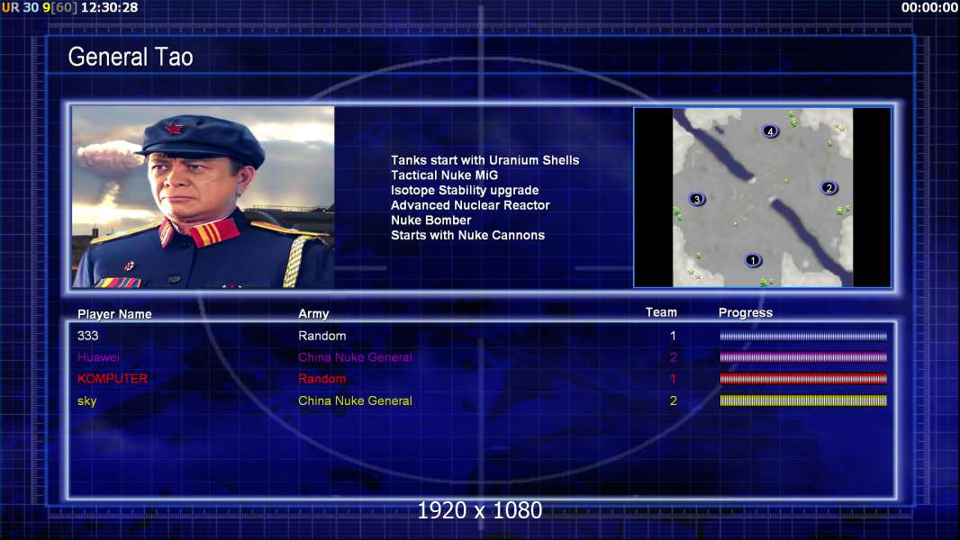Screen dimensions: 960x540
Task: Select player name KOMPUTER
Action: tap(113, 379)
